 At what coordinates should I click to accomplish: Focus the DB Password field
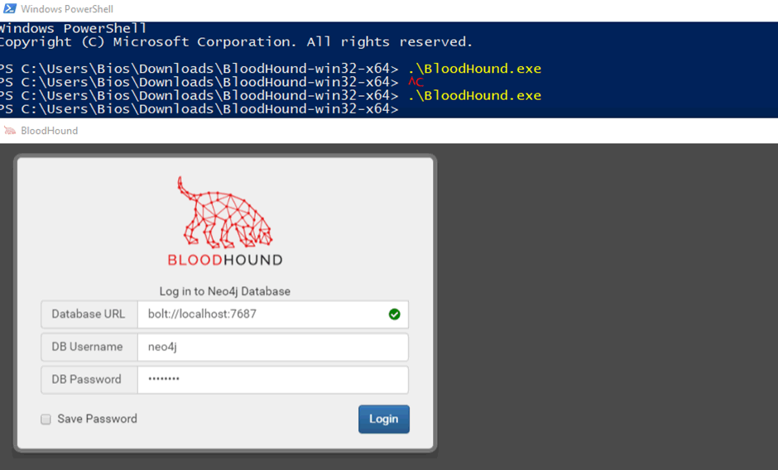[x=273, y=380]
